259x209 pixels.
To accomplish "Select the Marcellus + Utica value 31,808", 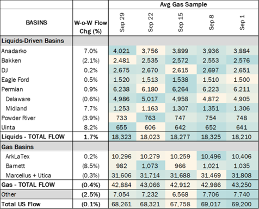I will coord(242,175).
